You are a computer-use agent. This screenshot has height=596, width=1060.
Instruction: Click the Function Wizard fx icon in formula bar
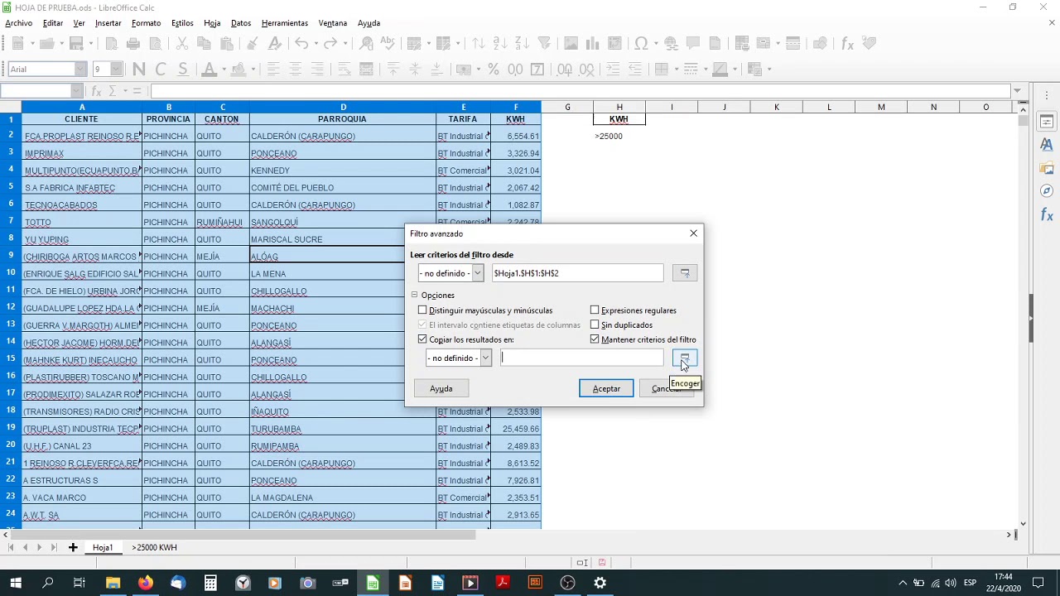tap(97, 91)
